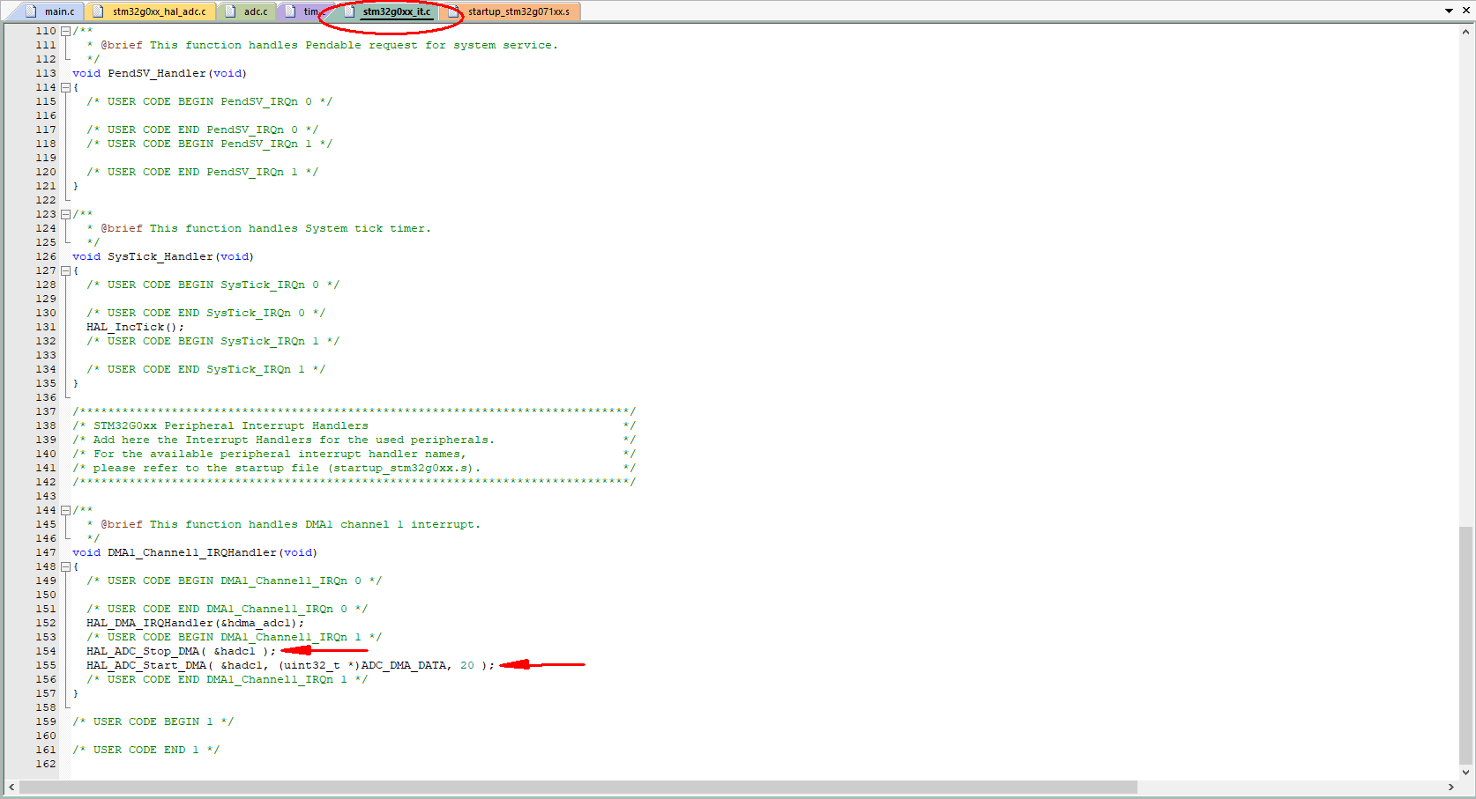The height and width of the screenshot is (799, 1476).
Task: Click the vertical scrollbar thumb
Action: tap(1465, 645)
